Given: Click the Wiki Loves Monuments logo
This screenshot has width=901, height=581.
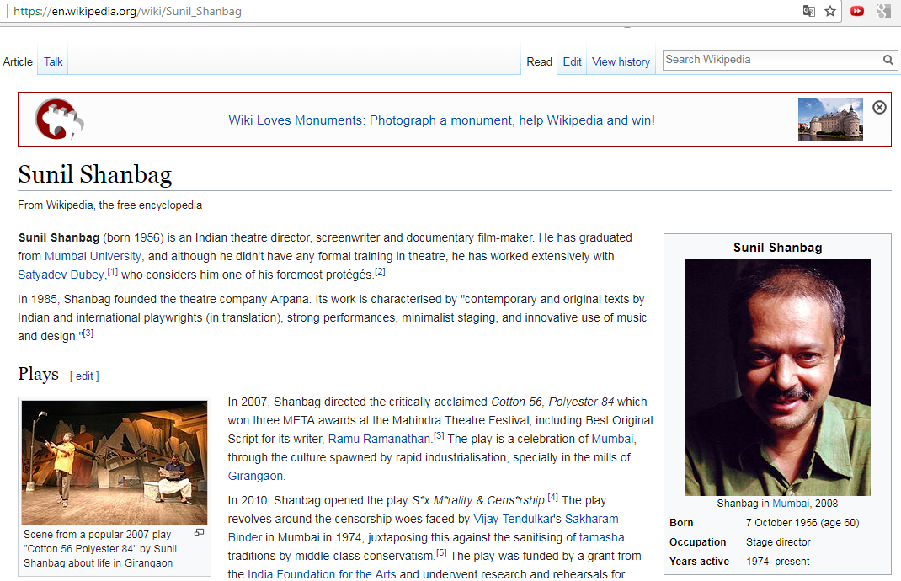Looking at the screenshot, I should click(x=59, y=119).
